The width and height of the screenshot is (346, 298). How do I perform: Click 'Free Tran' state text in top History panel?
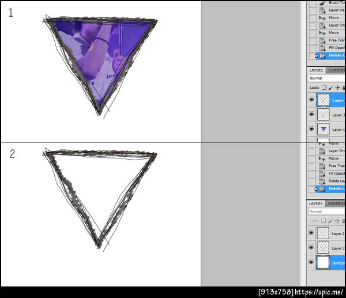click(337, 40)
